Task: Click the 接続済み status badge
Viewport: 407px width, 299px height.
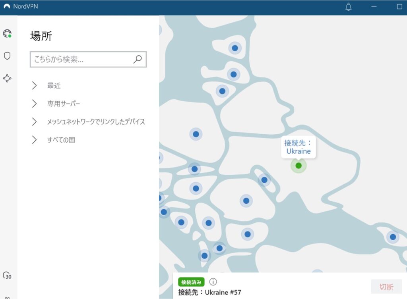Action: click(192, 282)
